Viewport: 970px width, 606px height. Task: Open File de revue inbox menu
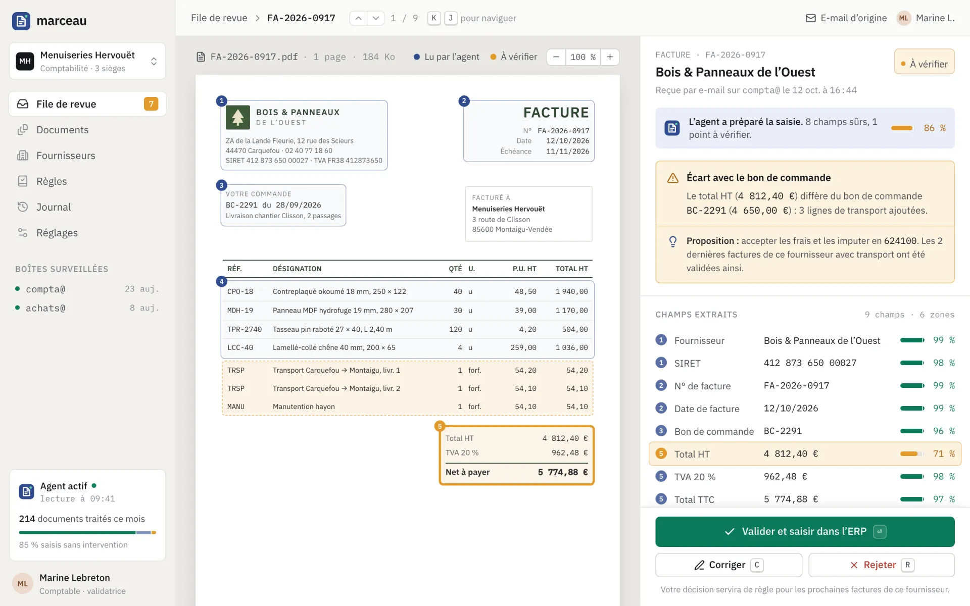(x=87, y=104)
